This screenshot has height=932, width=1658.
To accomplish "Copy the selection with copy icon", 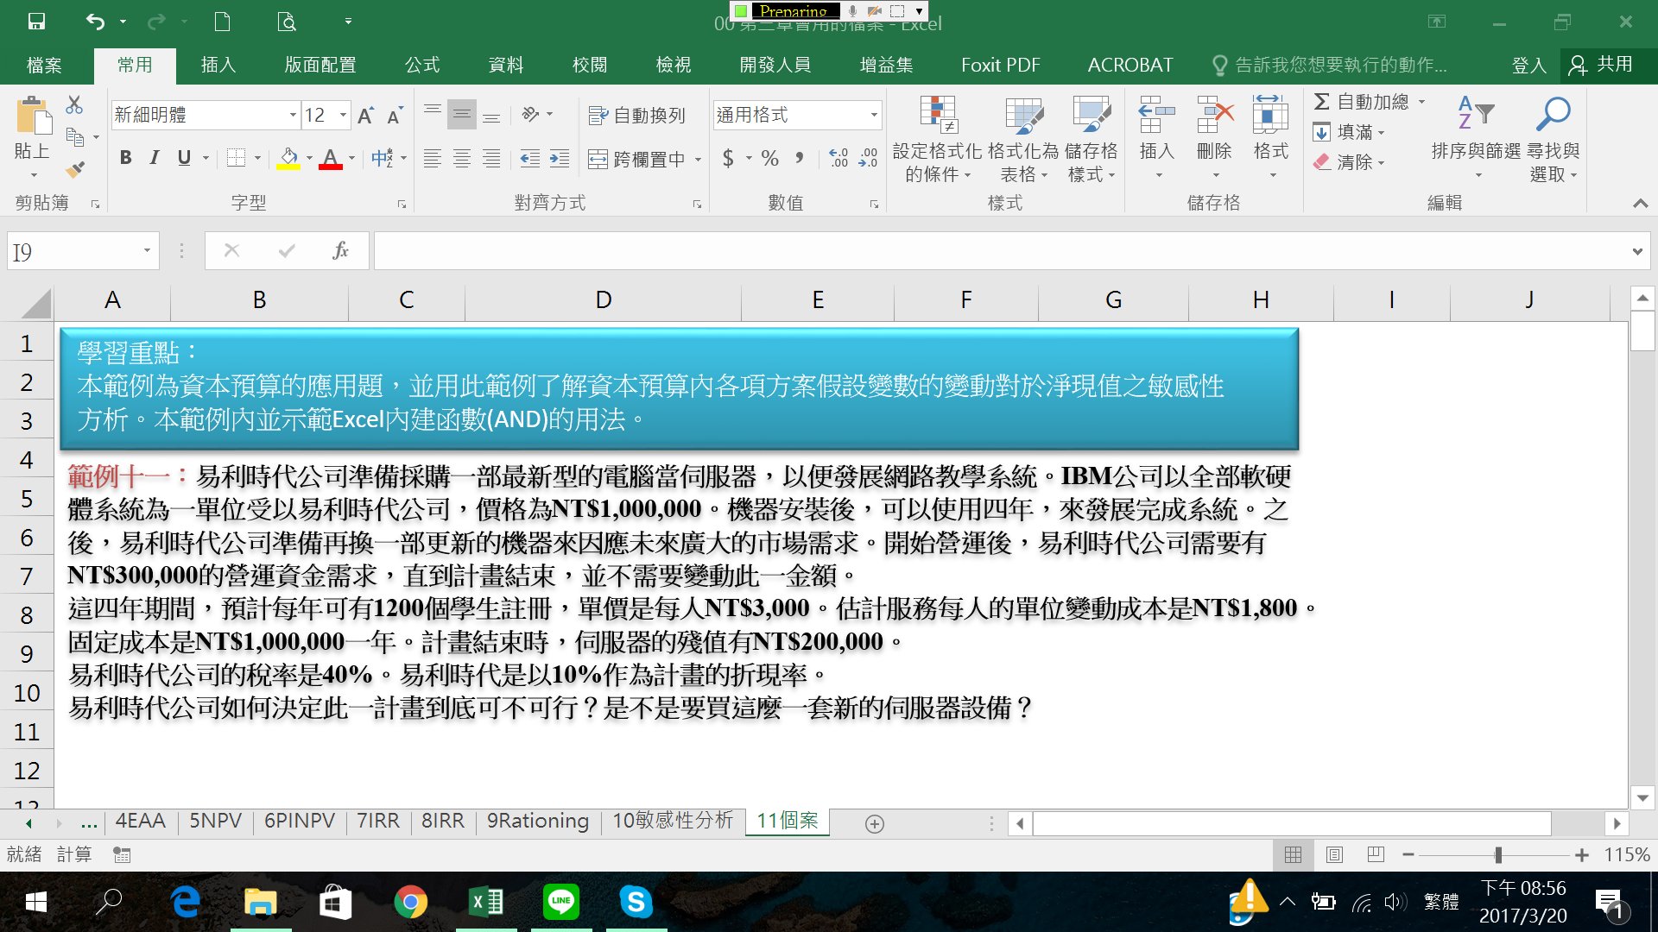I will click(x=75, y=136).
